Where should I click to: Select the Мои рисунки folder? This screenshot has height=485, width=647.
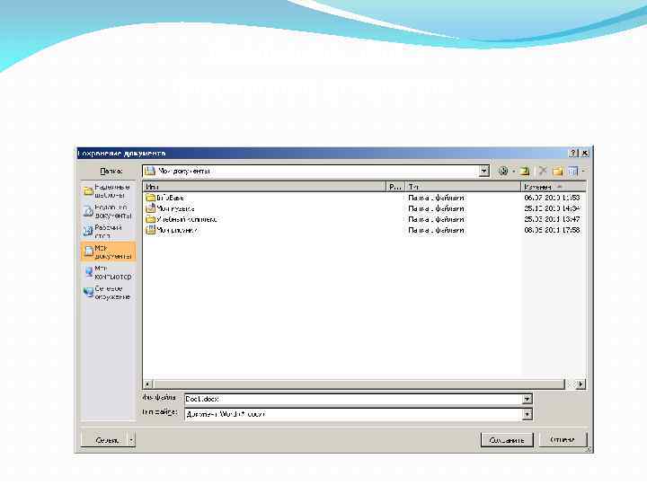pyautogui.click(x=172, y=230)
